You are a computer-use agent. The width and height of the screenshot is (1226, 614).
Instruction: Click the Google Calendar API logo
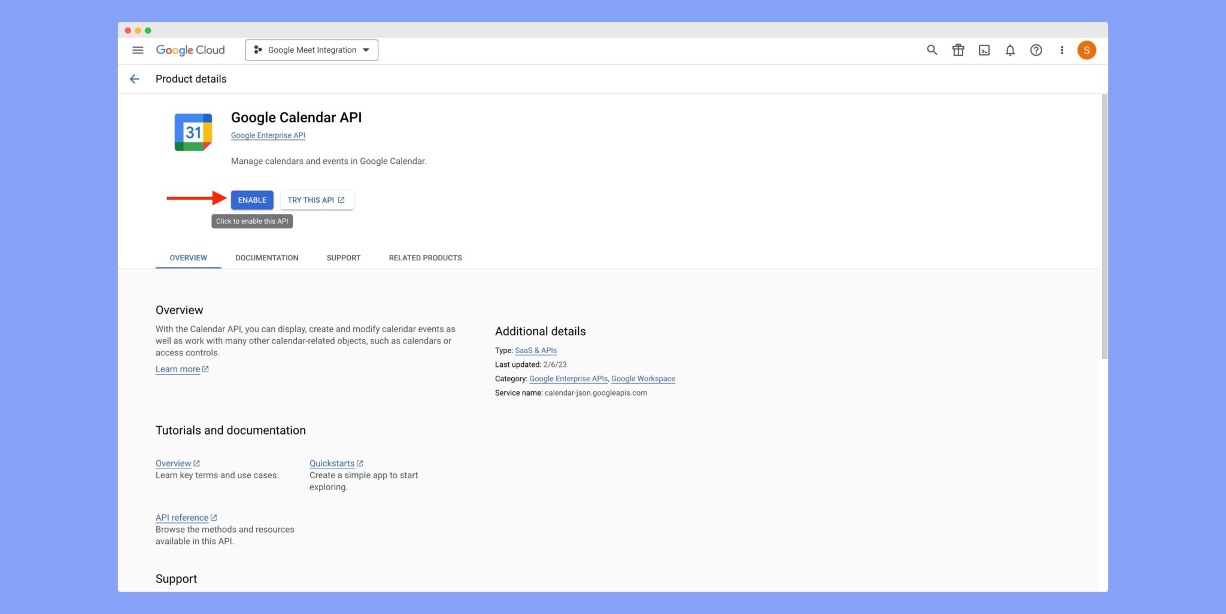tap(193, 131)
